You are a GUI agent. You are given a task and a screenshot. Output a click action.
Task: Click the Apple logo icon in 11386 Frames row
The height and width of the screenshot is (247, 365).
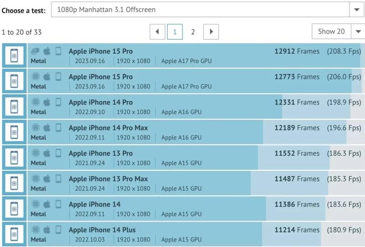click(x=47, y=204)
